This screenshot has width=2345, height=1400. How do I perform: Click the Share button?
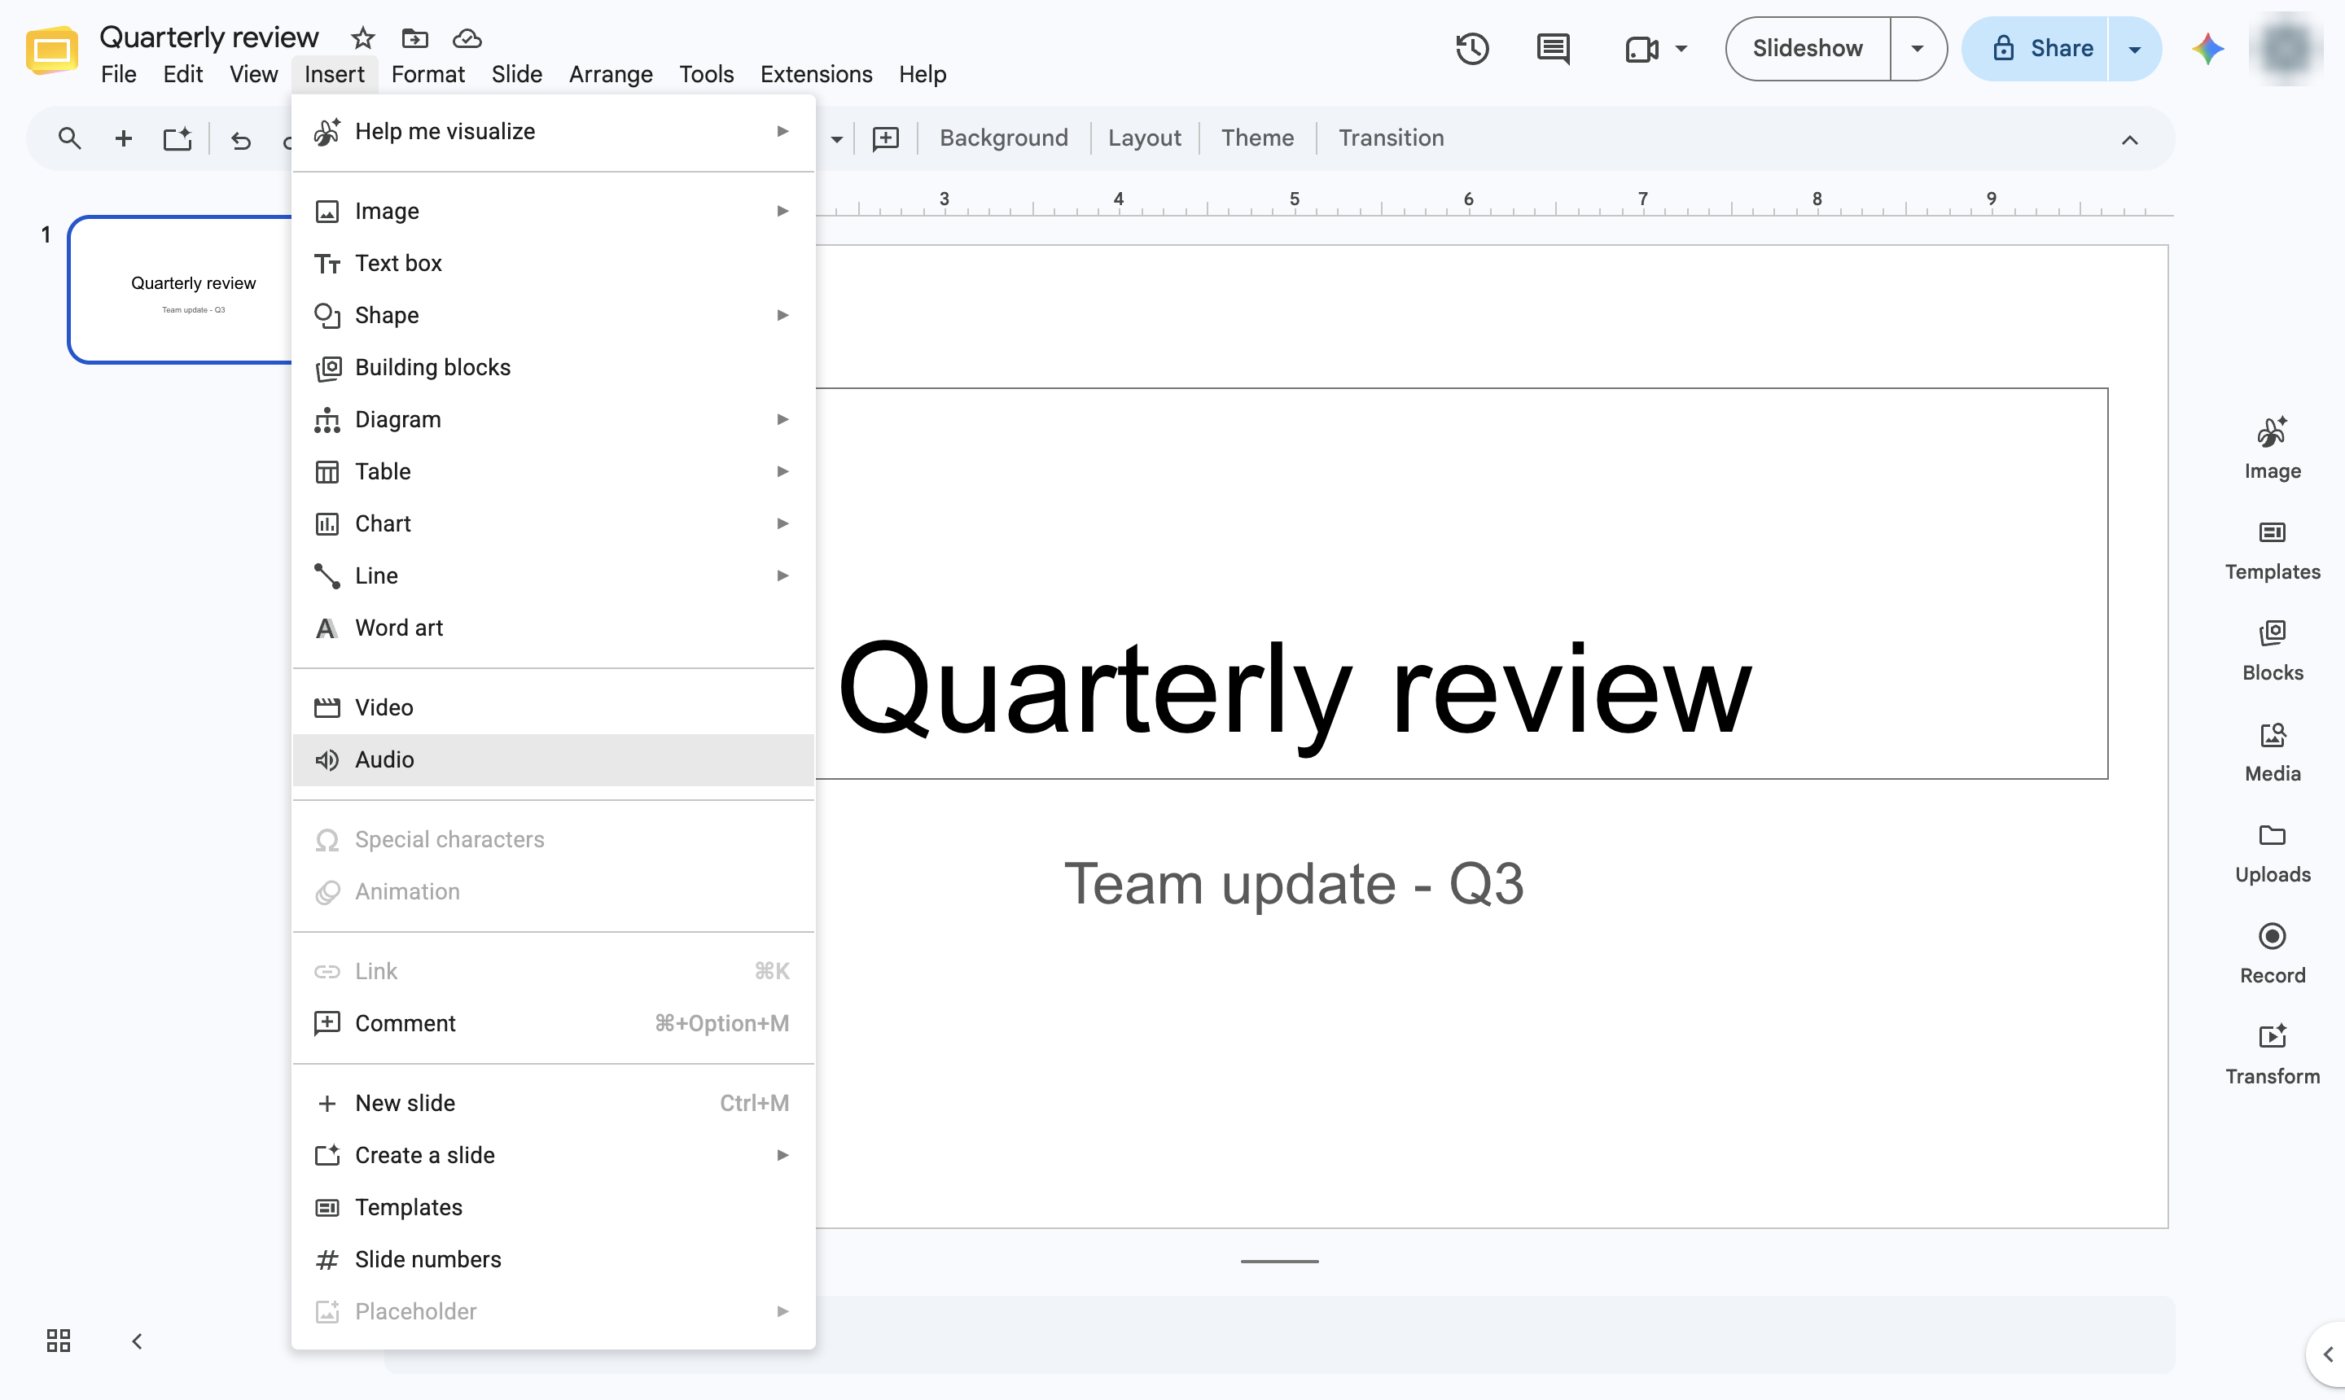[x=2035, y=48]
